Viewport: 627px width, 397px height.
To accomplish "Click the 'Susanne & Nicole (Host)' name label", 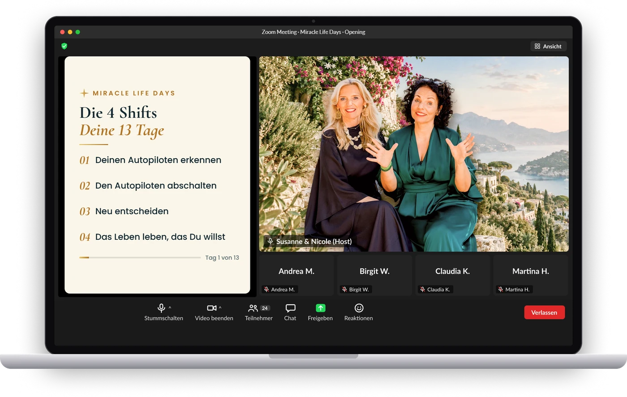I will (314, 241).
